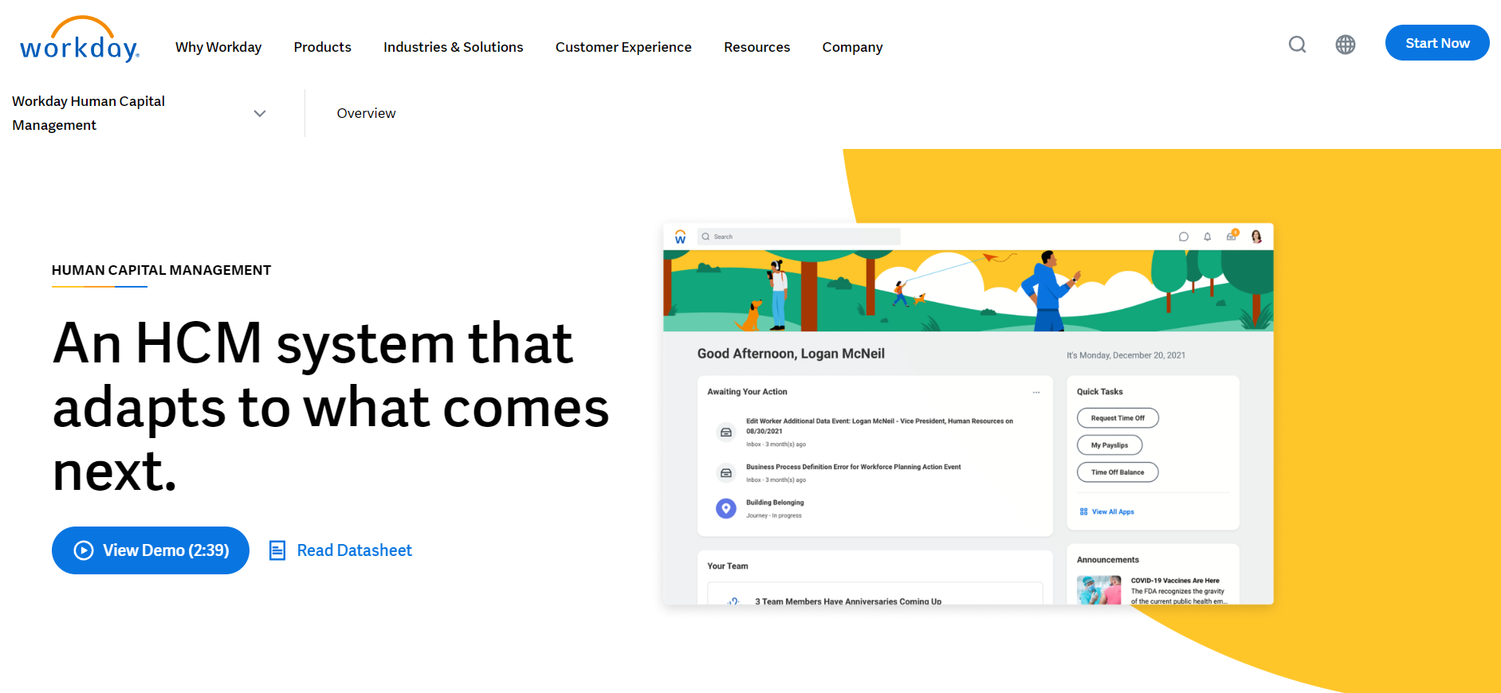
Task: Open the Why Workday menu
Action: tap(218, 47)
